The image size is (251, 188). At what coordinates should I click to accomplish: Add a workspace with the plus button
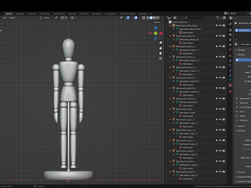(x=151, y=14)
